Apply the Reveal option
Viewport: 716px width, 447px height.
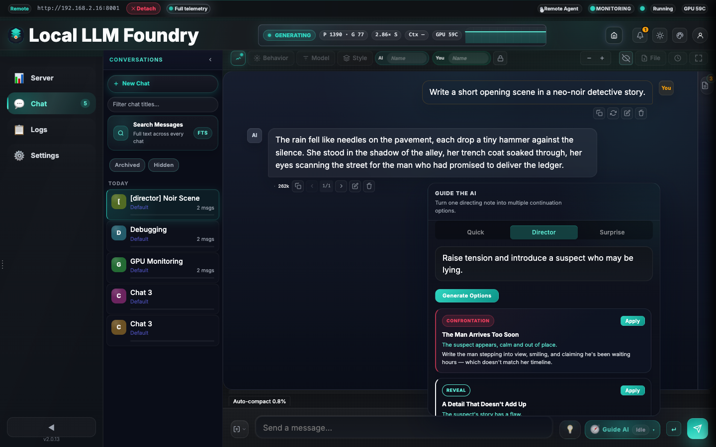(632, 390)
